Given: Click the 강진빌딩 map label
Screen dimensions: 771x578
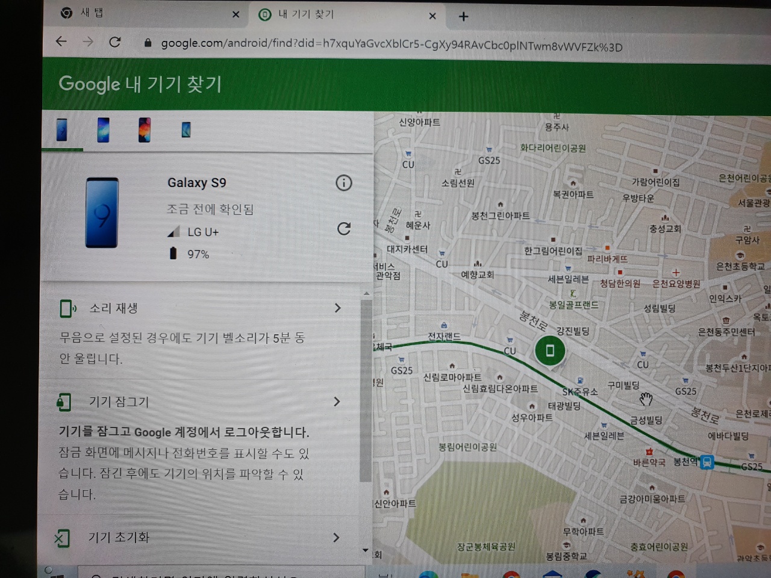Looking at the screenshot, I should 572,331.
